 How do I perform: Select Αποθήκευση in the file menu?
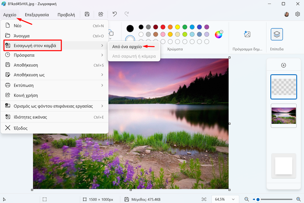54,65
